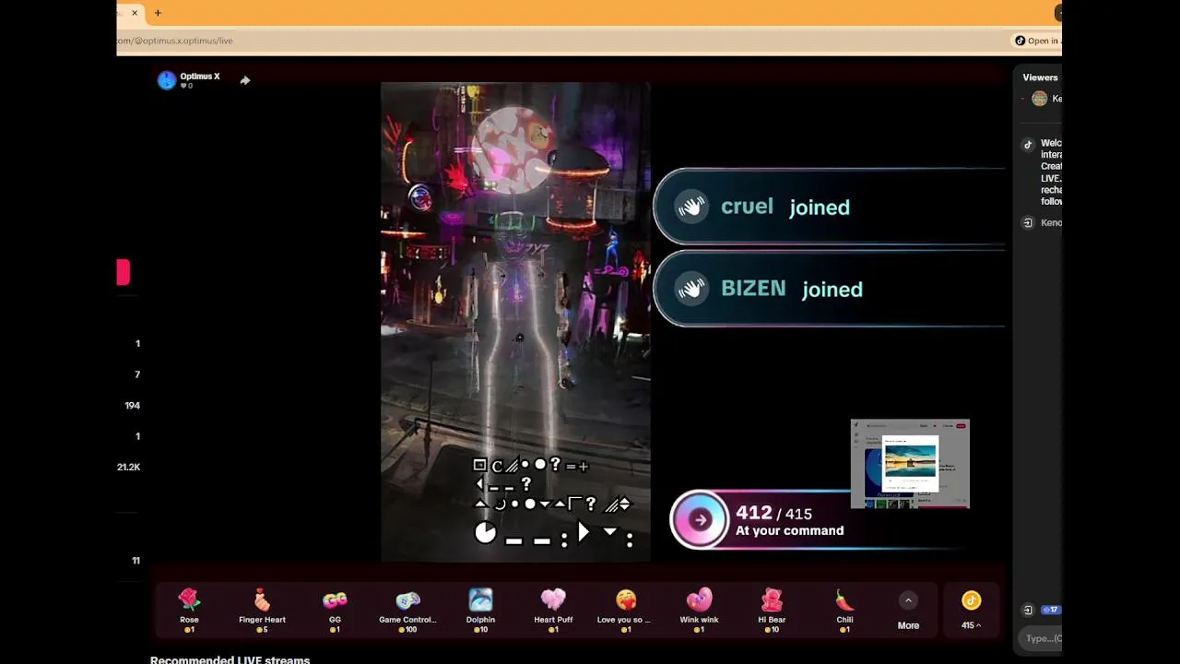The image size is (1180, 664).
Task: Open a new browser tab
Action: click(x=158, y=13)
